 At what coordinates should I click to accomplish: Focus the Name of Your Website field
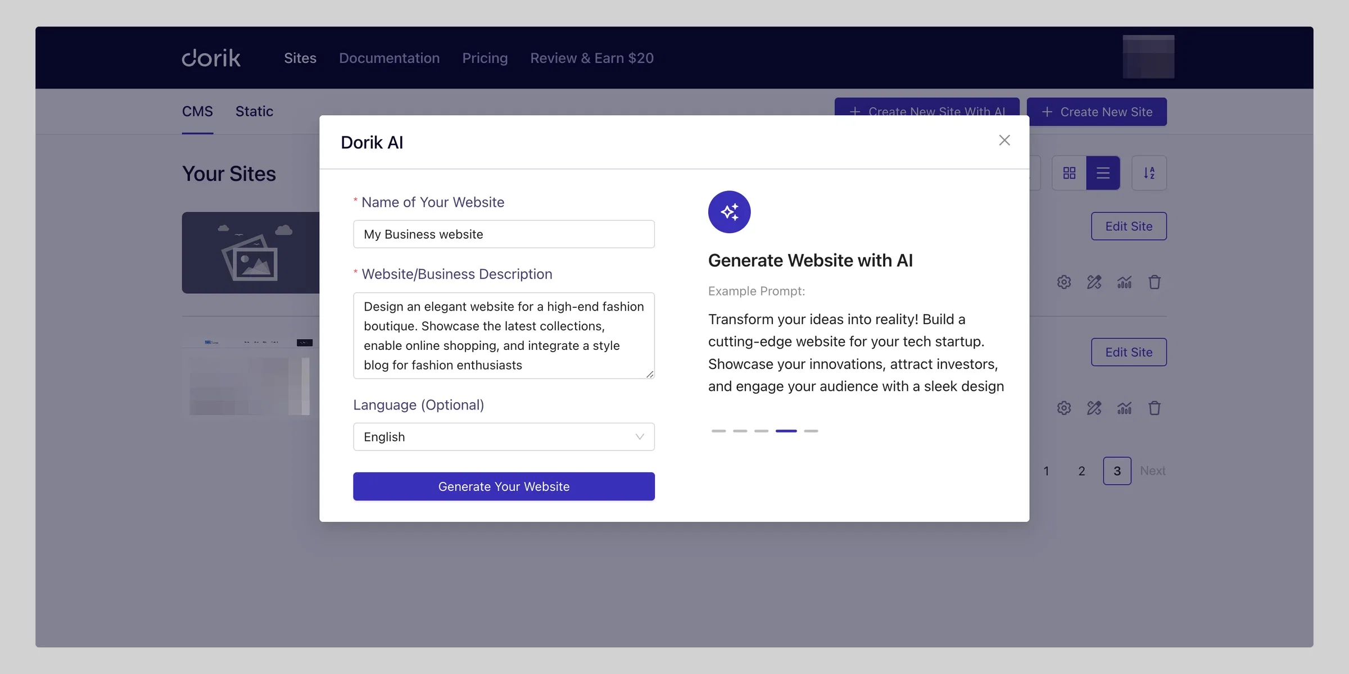504,234
